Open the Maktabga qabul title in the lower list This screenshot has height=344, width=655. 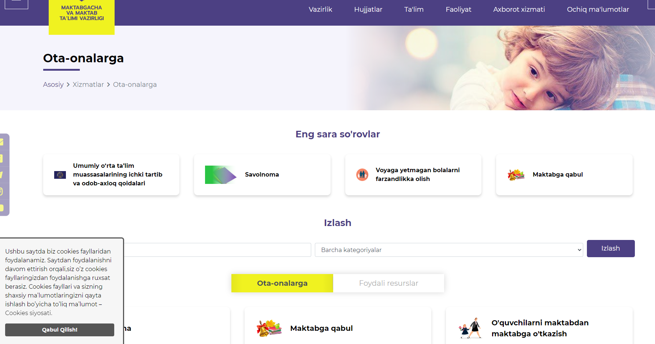(321, 328)
